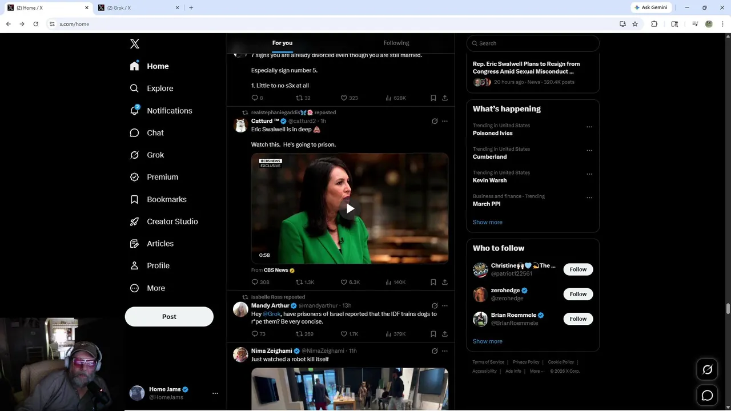Viewport: 731px width, 411px height.
Task: Click Show more under What's happening
Action: pos(488,222)
